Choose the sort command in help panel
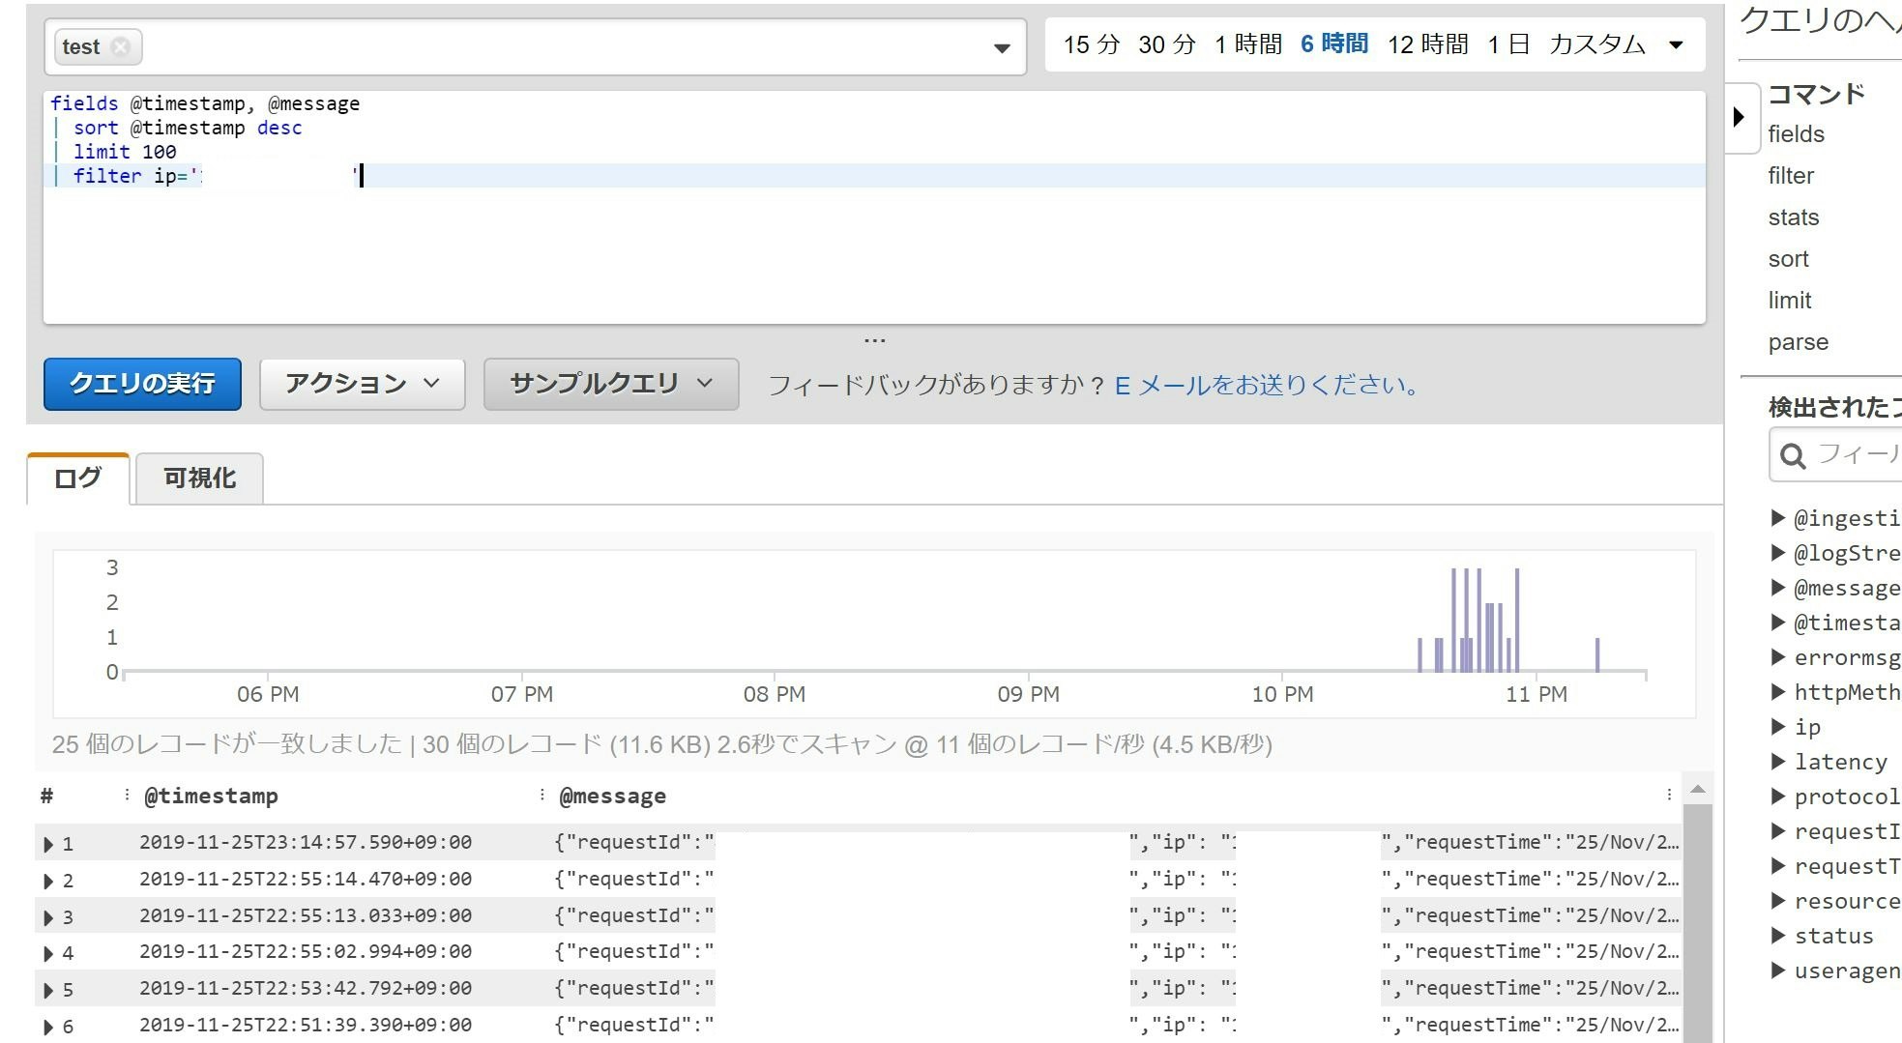 click(1788, 259)
